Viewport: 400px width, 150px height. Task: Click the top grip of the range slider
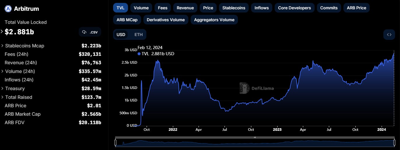pos(255,137)
